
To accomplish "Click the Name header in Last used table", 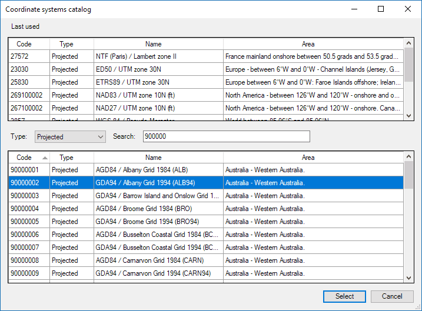I will 158,44.
